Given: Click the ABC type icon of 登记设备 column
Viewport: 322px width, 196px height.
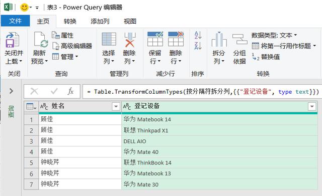Looking at the screenshot, I should (x=127, y=106).
